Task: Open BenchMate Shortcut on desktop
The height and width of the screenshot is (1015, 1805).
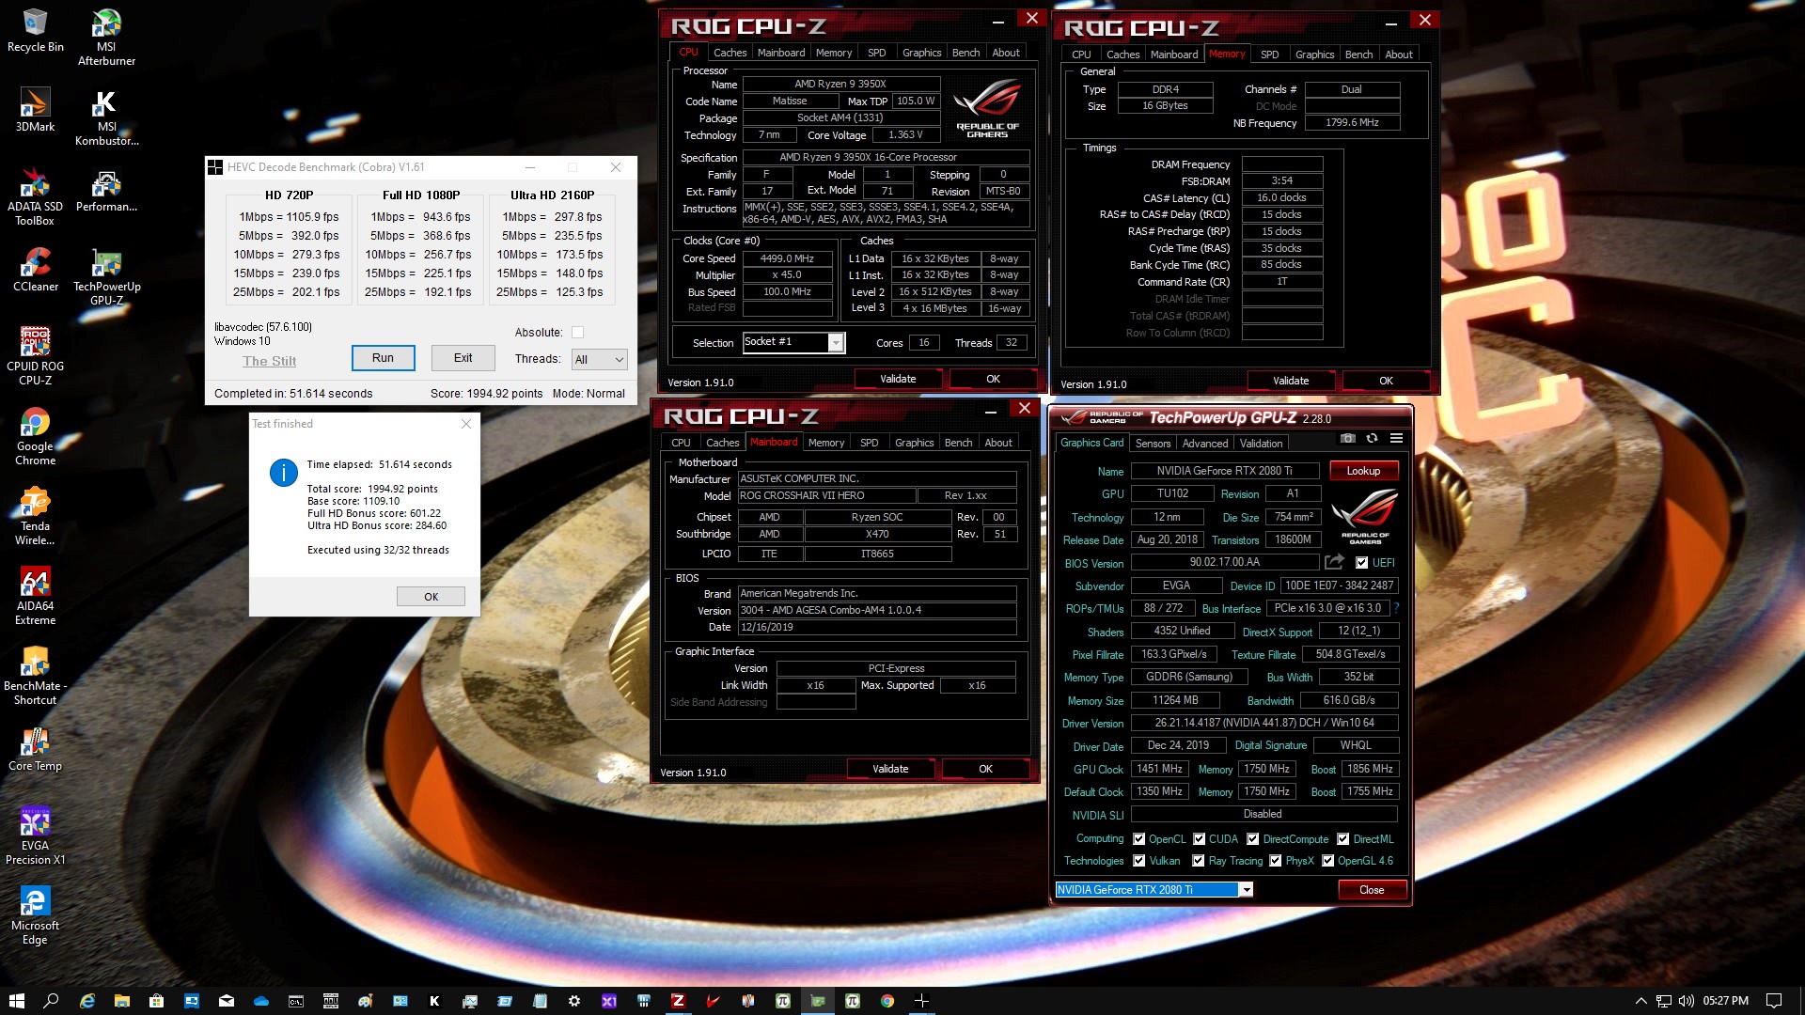Action: [35, 677]
